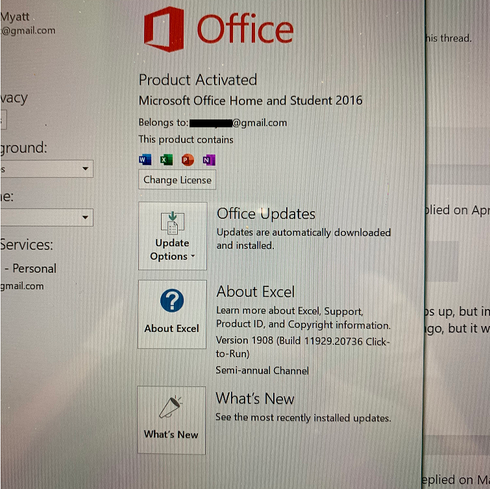
Task: Click 'This product contains' text
Action: [186, 140]
